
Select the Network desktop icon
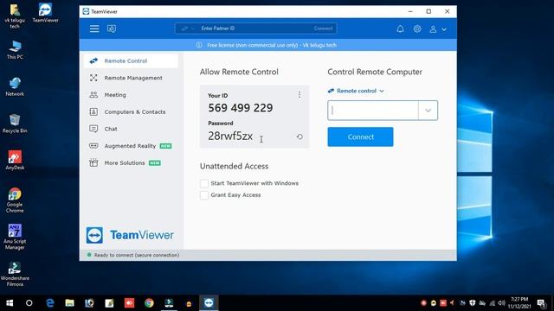point(15,86)
